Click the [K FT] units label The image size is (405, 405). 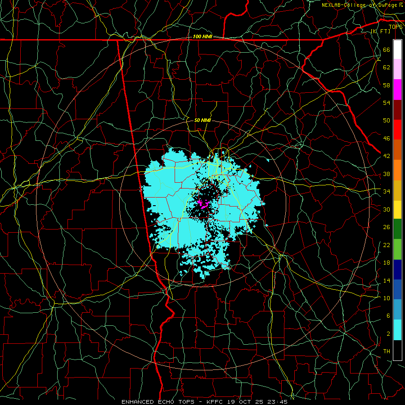click(380, 31)
